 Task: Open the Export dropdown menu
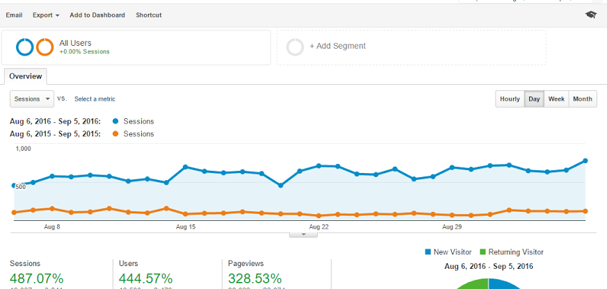46,15
